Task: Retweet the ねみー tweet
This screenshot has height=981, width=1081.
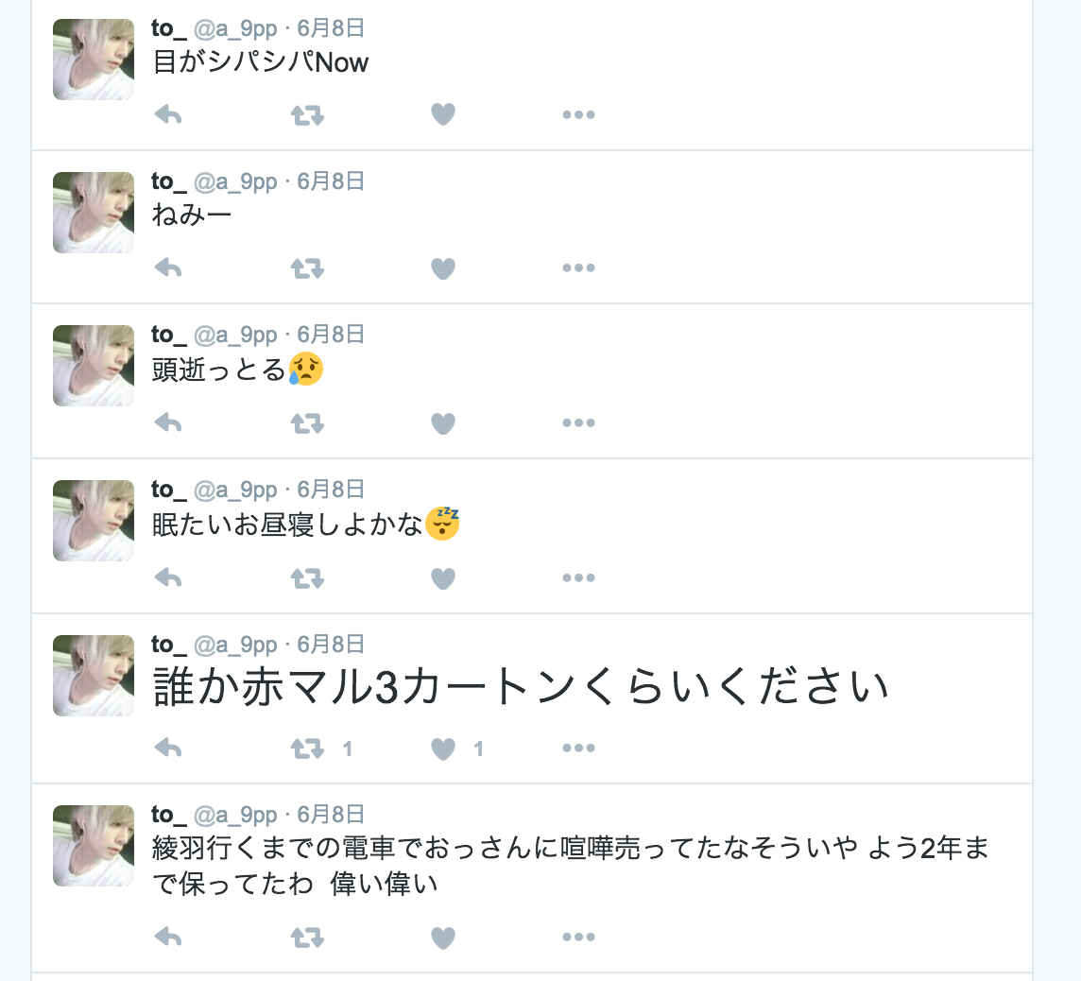Action: pyautogui.click(x=307, y=268)
